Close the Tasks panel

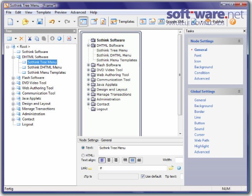[245, 31]
